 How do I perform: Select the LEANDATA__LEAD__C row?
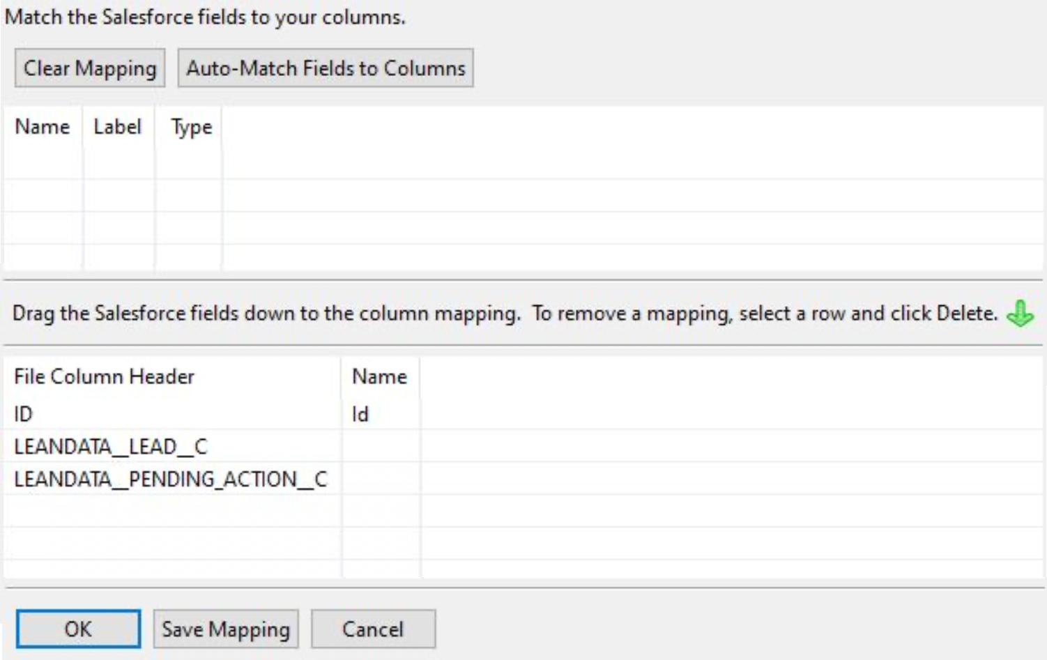tap(523, 446)
